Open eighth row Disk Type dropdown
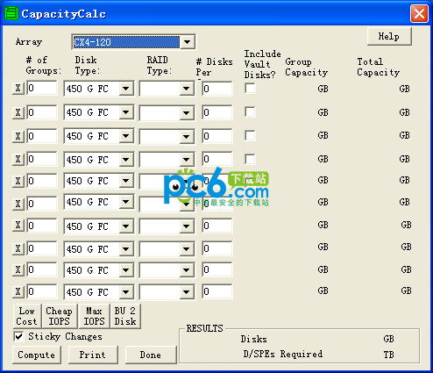433x373 pixels. click(126, 249)
